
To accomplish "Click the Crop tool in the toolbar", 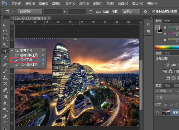I will (5, 51).
